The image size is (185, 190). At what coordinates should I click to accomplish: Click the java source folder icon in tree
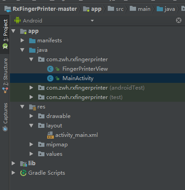click(32, 50)
